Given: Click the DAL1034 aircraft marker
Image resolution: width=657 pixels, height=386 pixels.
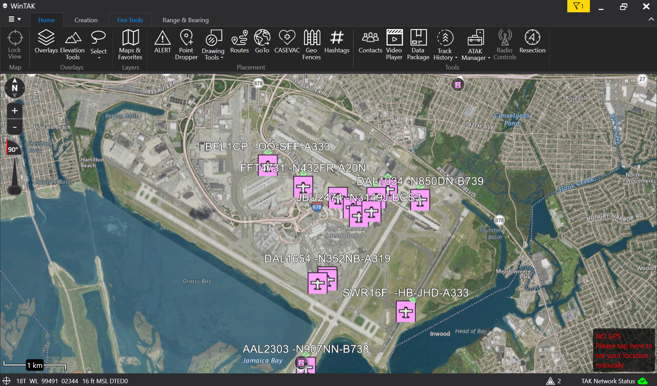Looking at the screenshot, I should [420, 200].
